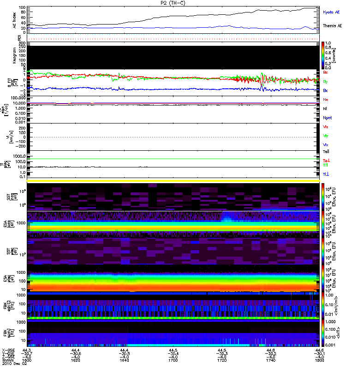Click the Y-GSE value -30.1

319,353
